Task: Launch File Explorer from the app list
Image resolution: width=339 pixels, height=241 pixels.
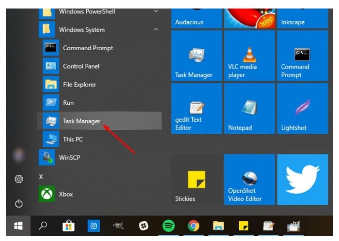Action: (99, 85)
